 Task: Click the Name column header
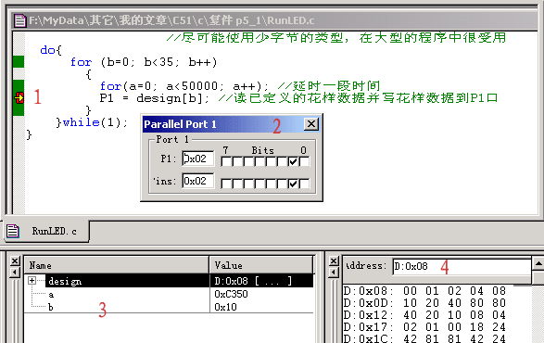117,265
